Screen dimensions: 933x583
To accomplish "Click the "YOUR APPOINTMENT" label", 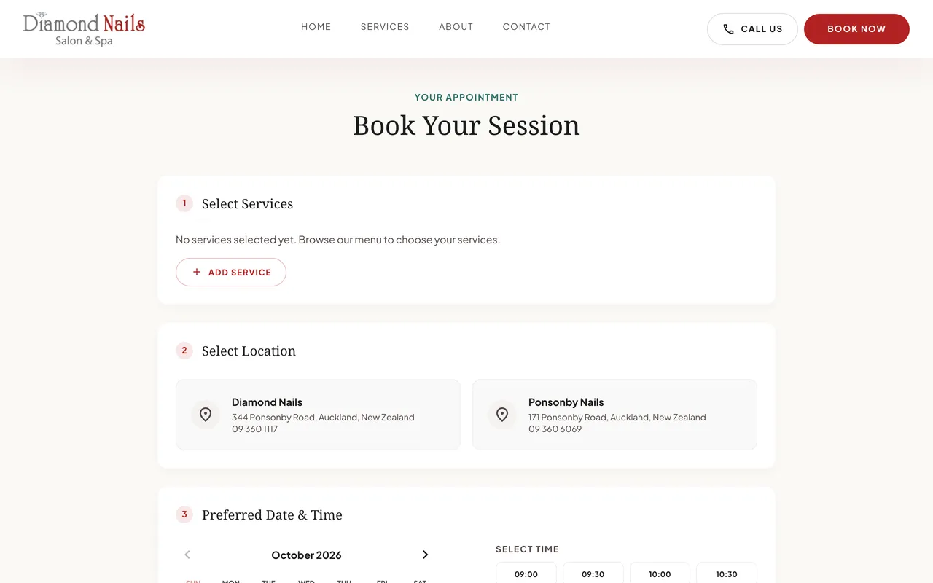I will coord(466,97).
